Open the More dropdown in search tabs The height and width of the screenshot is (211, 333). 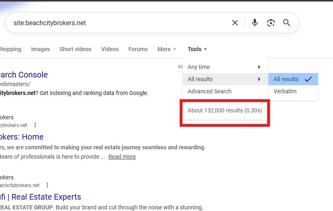click(166, 49)
